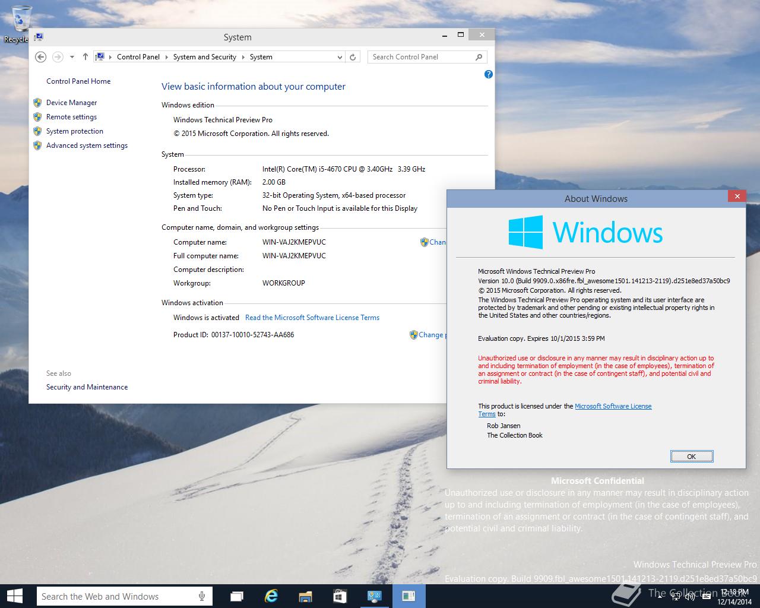Select Control Panel breadcrumb
Viewport: 760px width, 608px height.
click(x=138, y=57)
